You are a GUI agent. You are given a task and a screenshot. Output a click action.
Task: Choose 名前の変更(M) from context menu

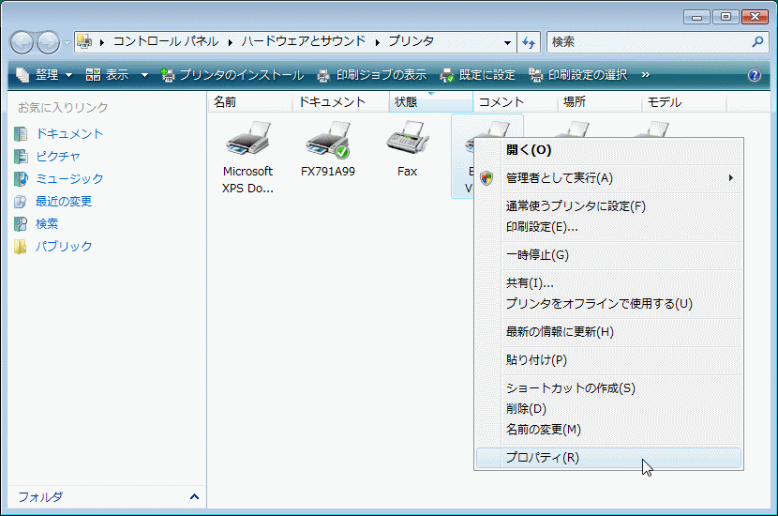(608, 429)
